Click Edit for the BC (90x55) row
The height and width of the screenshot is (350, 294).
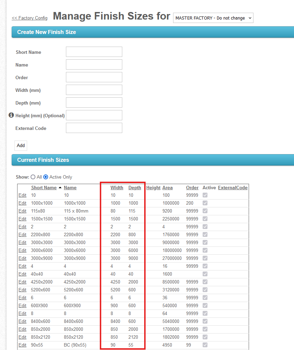pos(22,345)
